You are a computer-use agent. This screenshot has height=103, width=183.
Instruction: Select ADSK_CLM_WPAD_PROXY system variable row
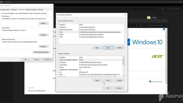click(91, 60)
